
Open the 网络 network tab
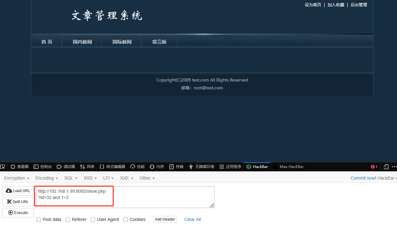87,167
